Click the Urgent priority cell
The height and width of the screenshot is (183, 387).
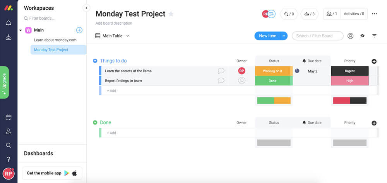(350, 71)
